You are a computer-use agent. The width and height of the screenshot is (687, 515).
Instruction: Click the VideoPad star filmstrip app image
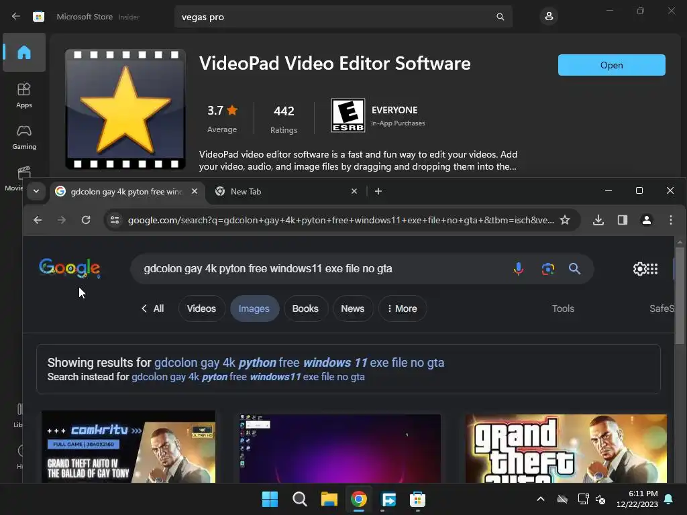(125, 109)
